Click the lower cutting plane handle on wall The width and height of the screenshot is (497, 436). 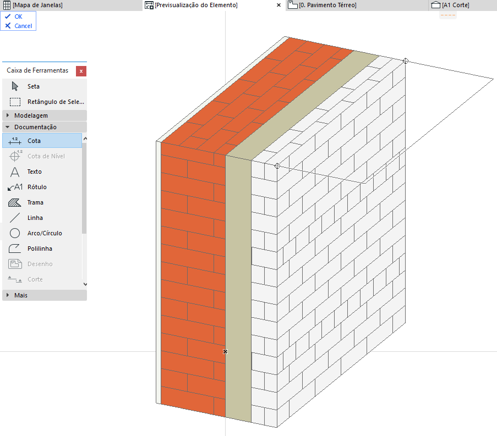click(277, 166)
